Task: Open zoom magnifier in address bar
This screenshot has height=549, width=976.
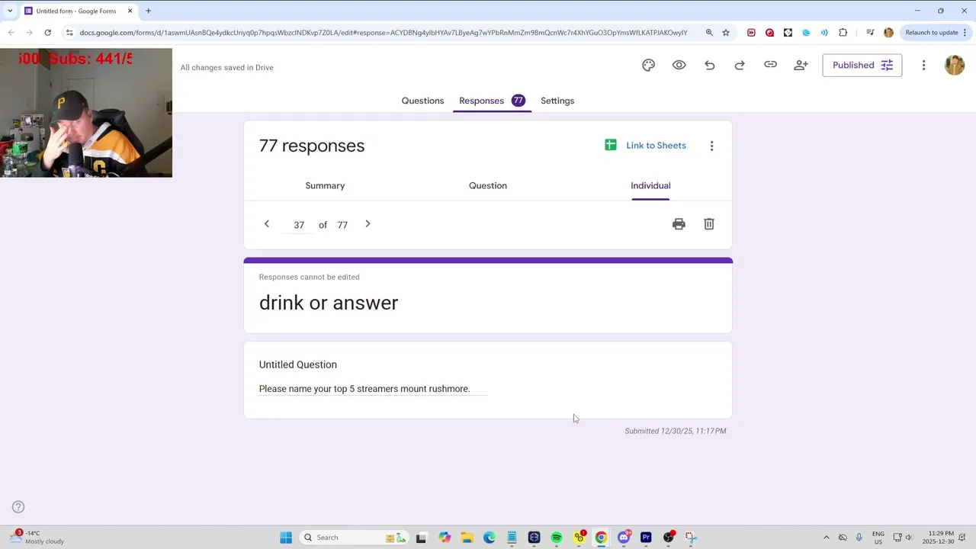Action: 709,33
